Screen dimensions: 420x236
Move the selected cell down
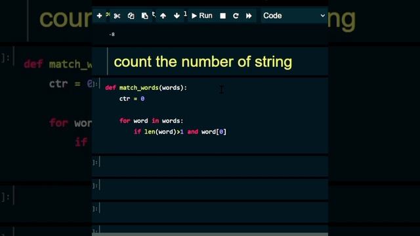pyautogui.click(x=177, y=16)
